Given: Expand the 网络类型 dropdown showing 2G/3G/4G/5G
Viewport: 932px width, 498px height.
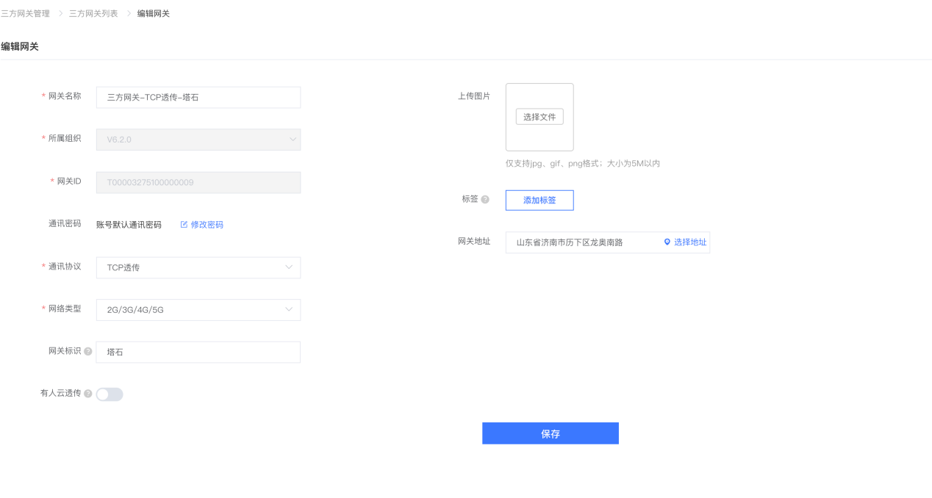Looking at the screenshot, I should pos(198,310).
